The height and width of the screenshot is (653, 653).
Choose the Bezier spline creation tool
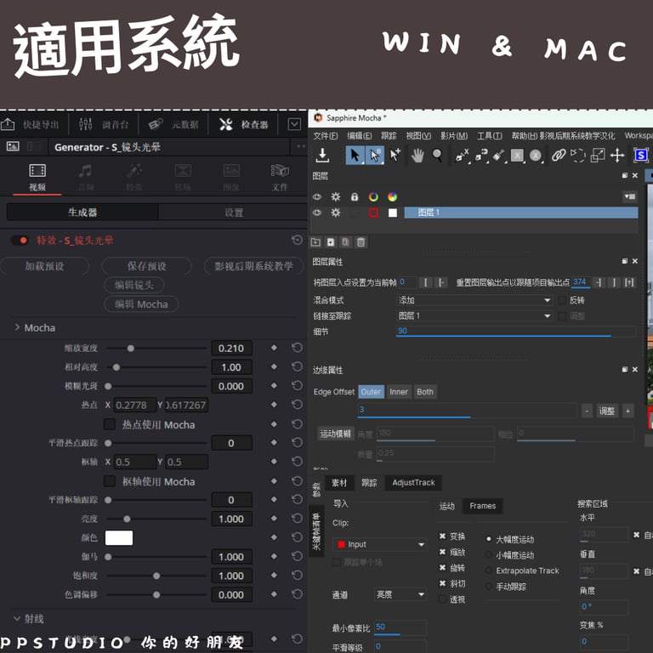point(481,156)
